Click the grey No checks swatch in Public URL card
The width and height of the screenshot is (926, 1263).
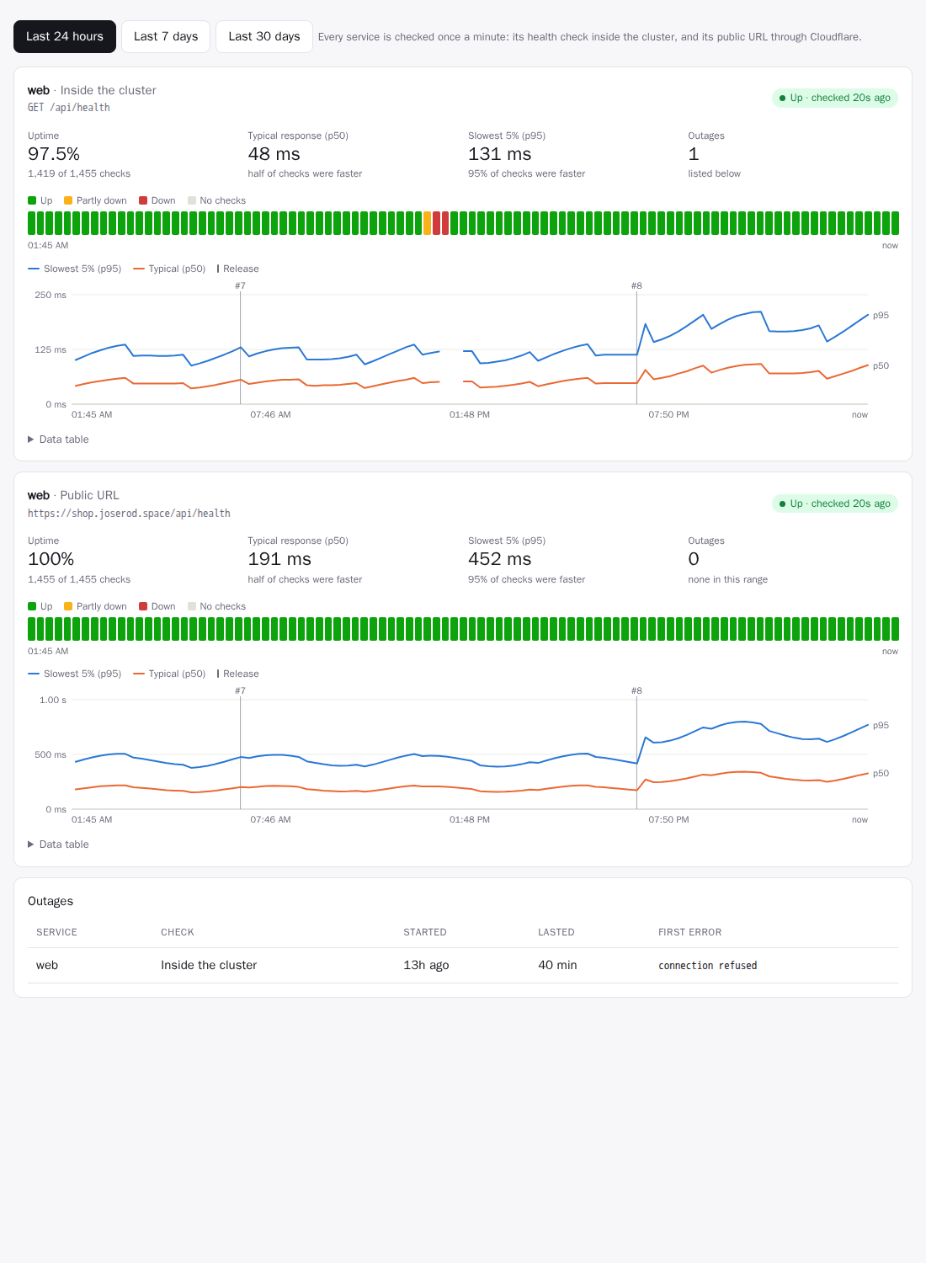click(x=192, y=606)
